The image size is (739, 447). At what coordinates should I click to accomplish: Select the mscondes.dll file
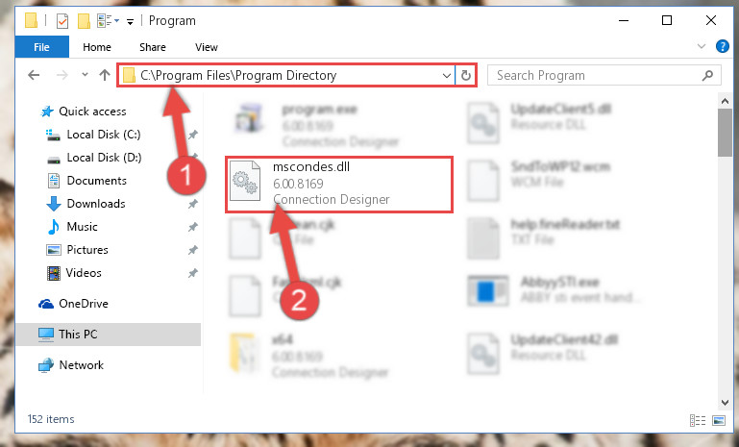coord(339,184)
